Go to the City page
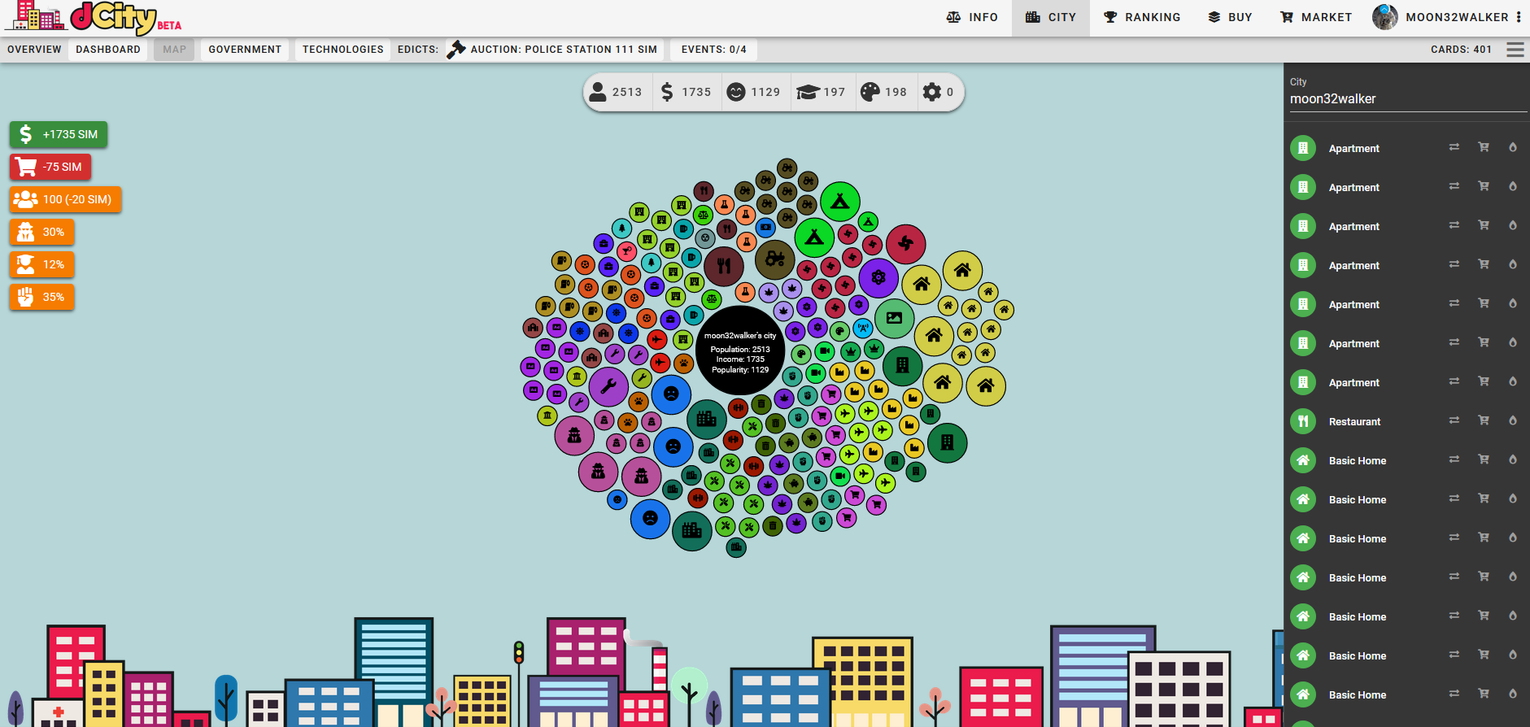 point(1051,17)
